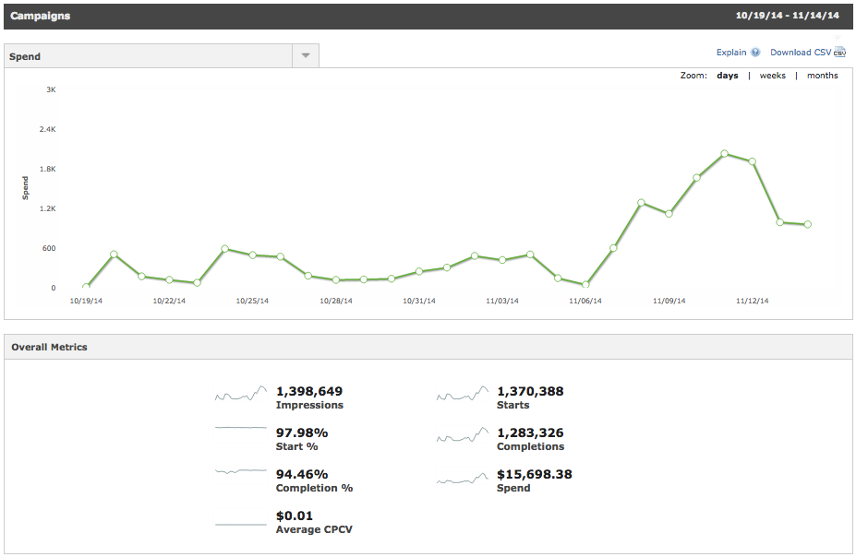Image resolution: width=856 pixels, height=557 pixels.
Task: Click the Average CPCV sparkline thumbnail
Action: point(241,525)
